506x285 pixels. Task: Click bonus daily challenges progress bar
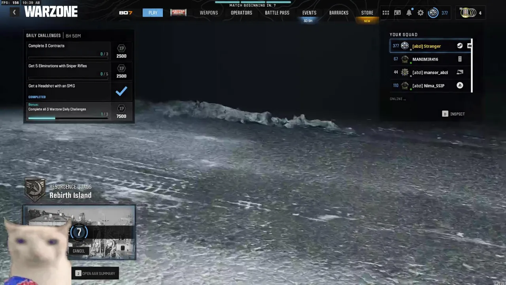tap(68, 118)
